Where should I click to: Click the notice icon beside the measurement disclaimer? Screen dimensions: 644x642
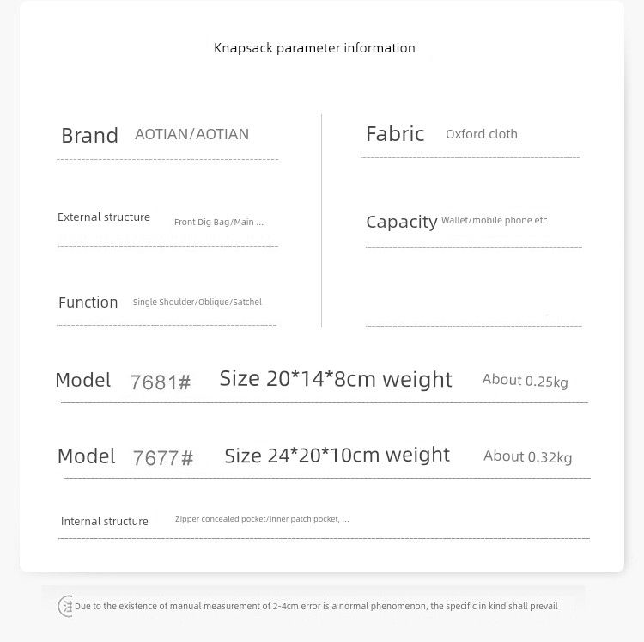tap(66, 606)
